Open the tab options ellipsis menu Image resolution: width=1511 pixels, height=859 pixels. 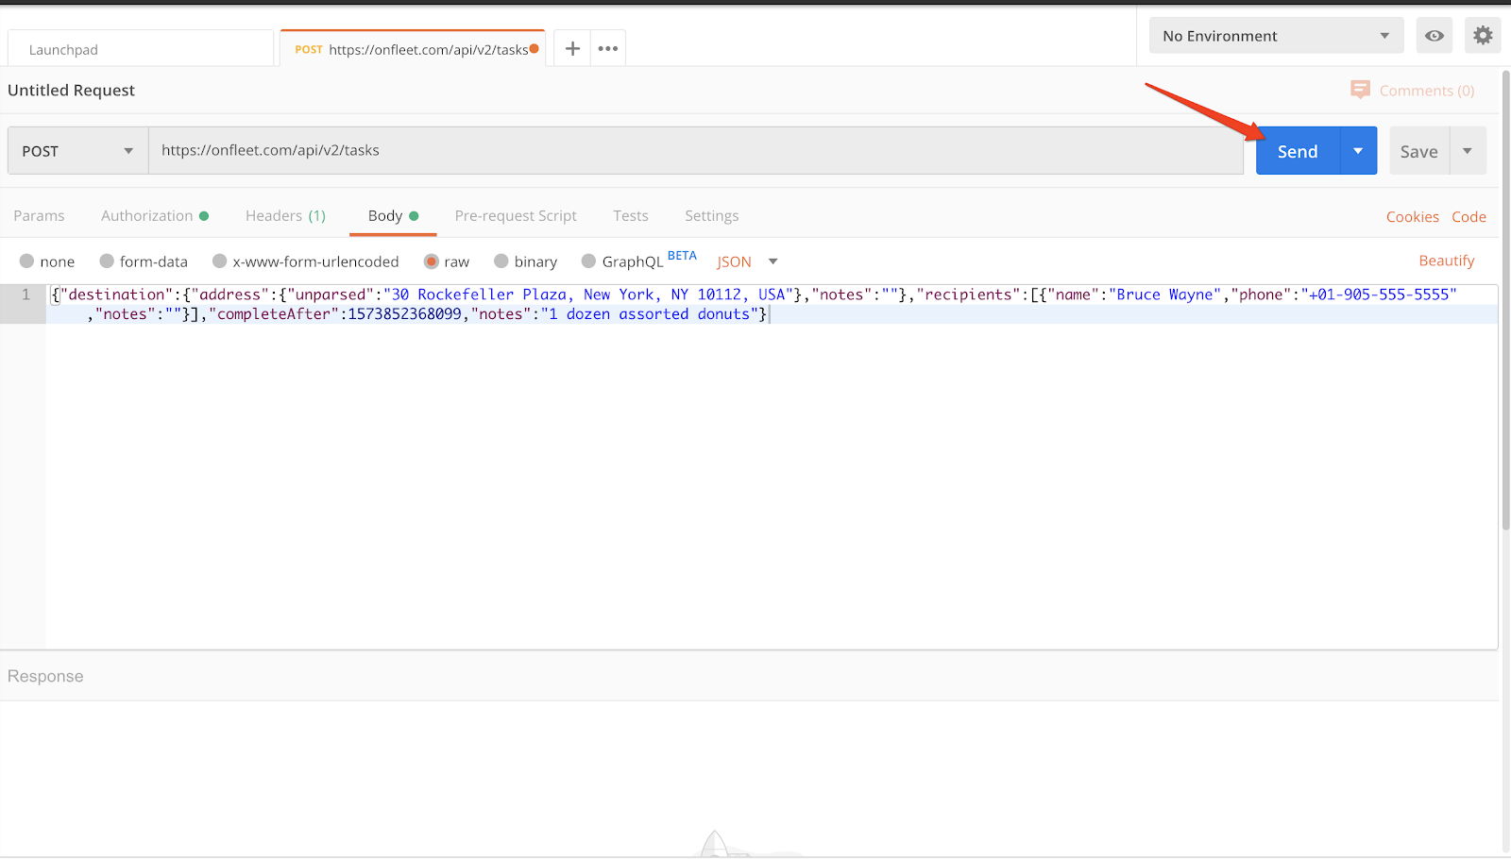tap(608, 48)
